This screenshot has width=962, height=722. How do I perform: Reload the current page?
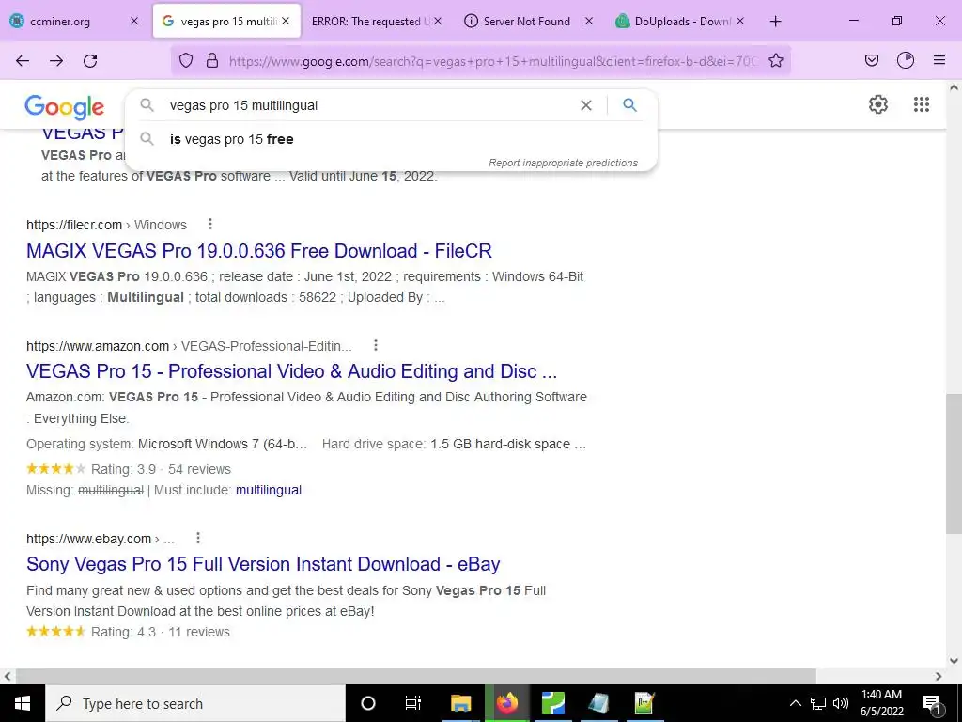click(x=90, y=60)
